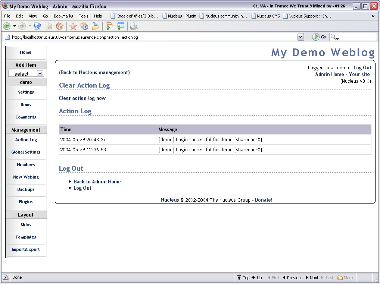Viewport: 380px width, 284px height.
Task: Open Templates in the sidebar
Action: (26, 237)
